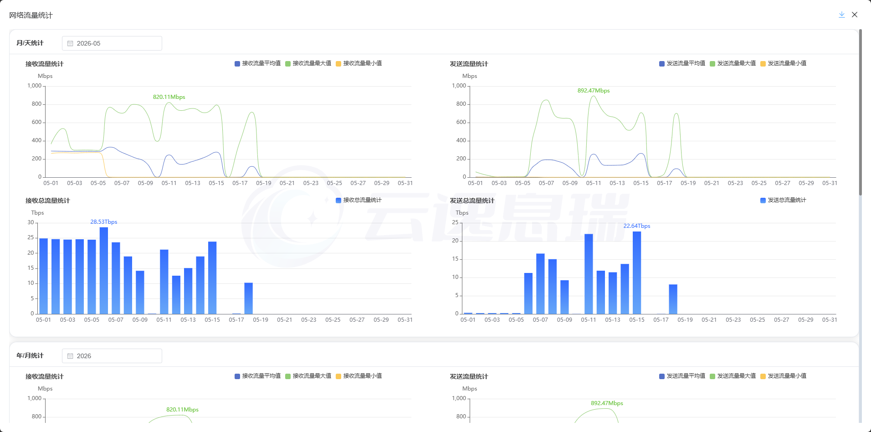Click the vertical scrollbar of the dialog

(x=860, y=112)
